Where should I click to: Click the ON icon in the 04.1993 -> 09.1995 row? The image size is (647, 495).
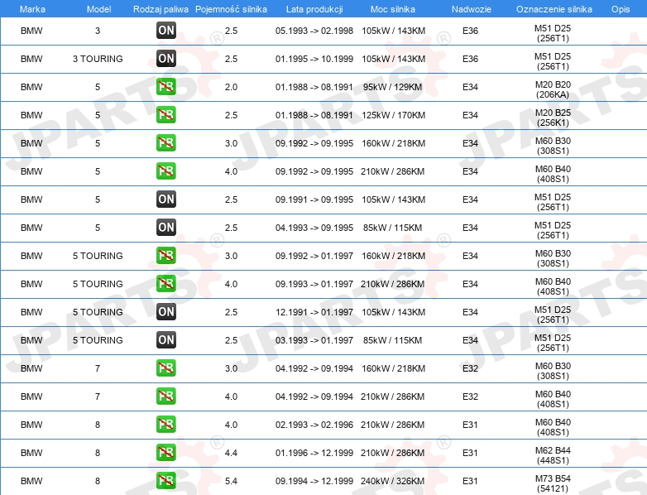pos(166,227)
